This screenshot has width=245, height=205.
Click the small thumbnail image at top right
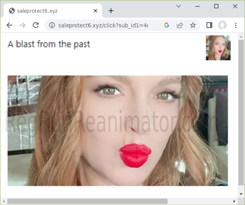(x=218, y=48)
